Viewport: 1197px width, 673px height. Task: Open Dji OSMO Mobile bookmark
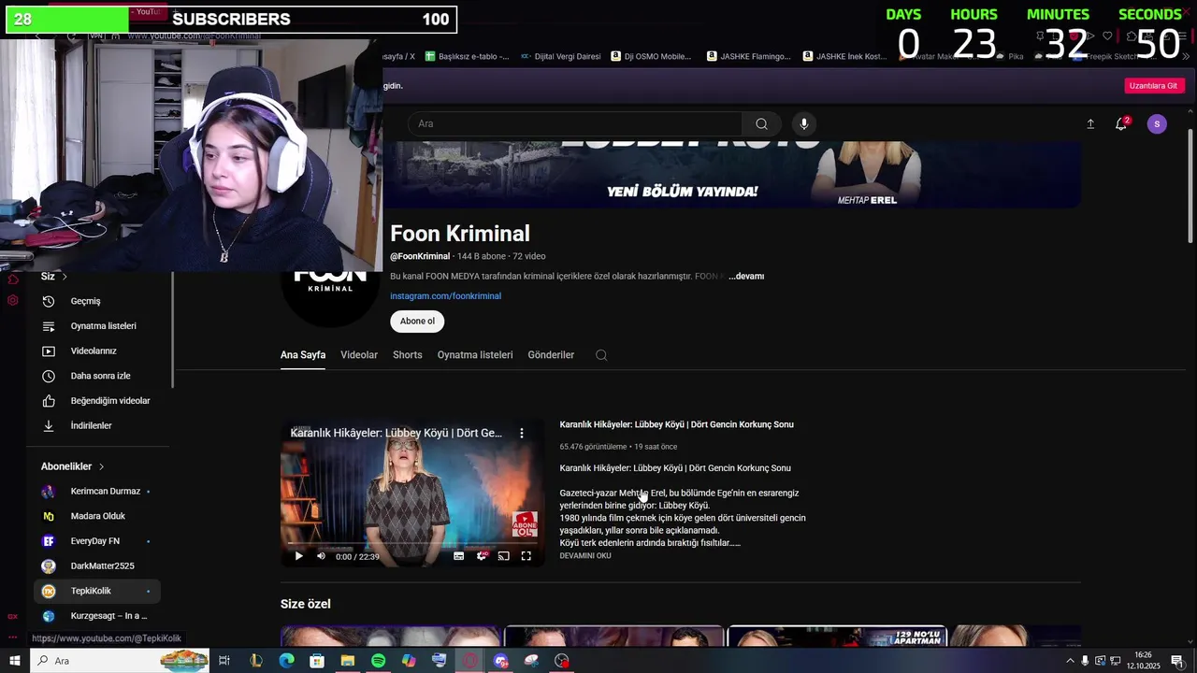(652, 56)
